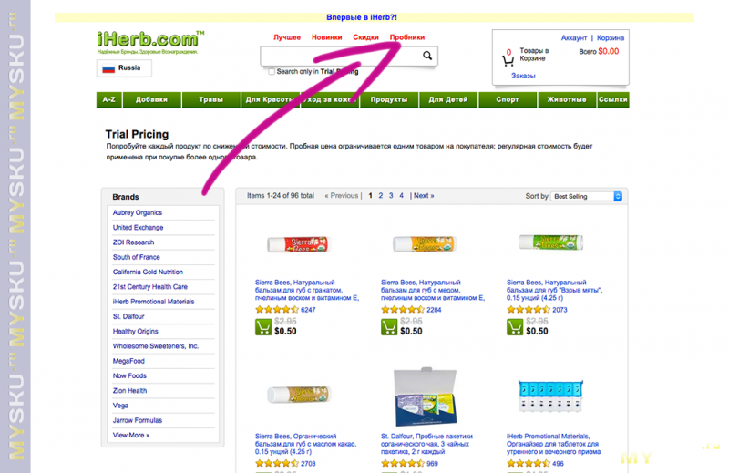
Task: Open the Ссылки menu
Action: [x=613, y=99]
